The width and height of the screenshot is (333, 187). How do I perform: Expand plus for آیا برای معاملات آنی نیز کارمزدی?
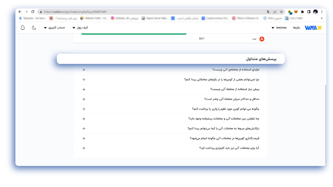(84, 148)
